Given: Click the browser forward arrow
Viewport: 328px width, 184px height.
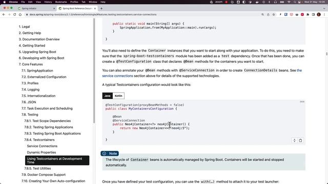Looking at the screenshot, I should pyautogui.click(x=9, y=15).
